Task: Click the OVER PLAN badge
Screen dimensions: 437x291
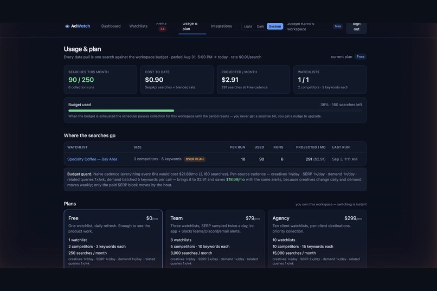Action: (195, 159)
